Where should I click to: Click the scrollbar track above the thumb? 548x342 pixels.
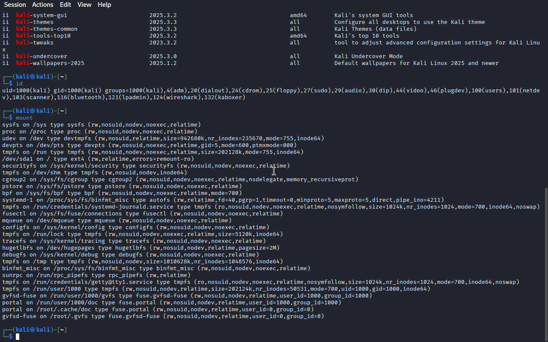[x=545, y=98]
